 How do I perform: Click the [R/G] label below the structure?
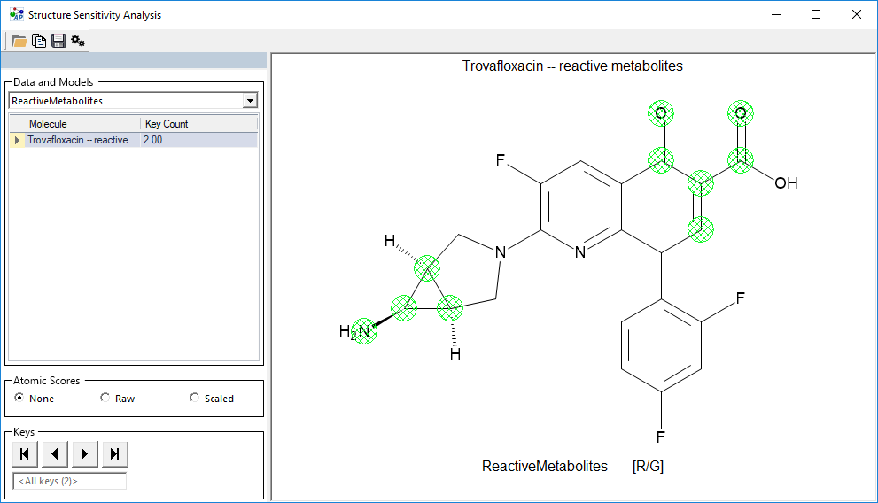click(x=648, y=466)
